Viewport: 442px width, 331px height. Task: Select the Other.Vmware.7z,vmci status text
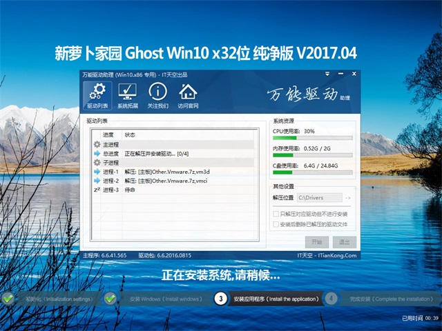tap(166, 181)
